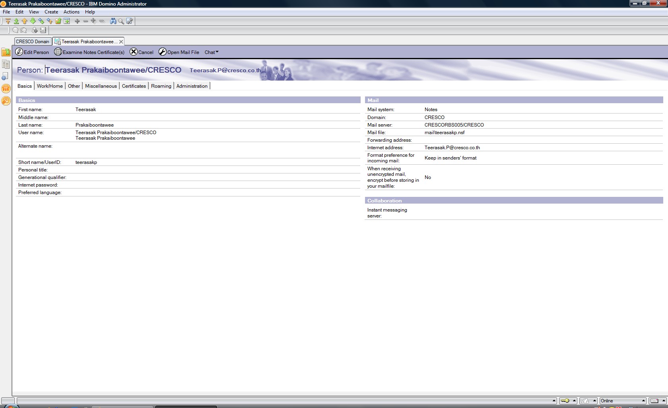This screenshot has width=668, height=408.
Task: Expand the arrow beside the key icon
Action: pyautogui.click(x=575, y=401)
